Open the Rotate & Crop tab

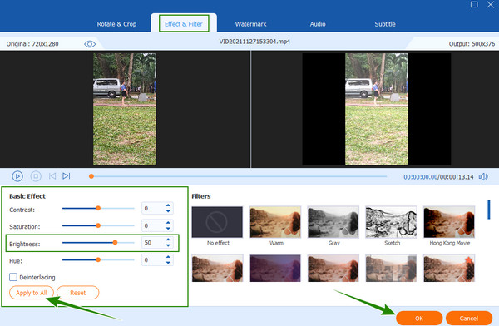click(116, 24)
